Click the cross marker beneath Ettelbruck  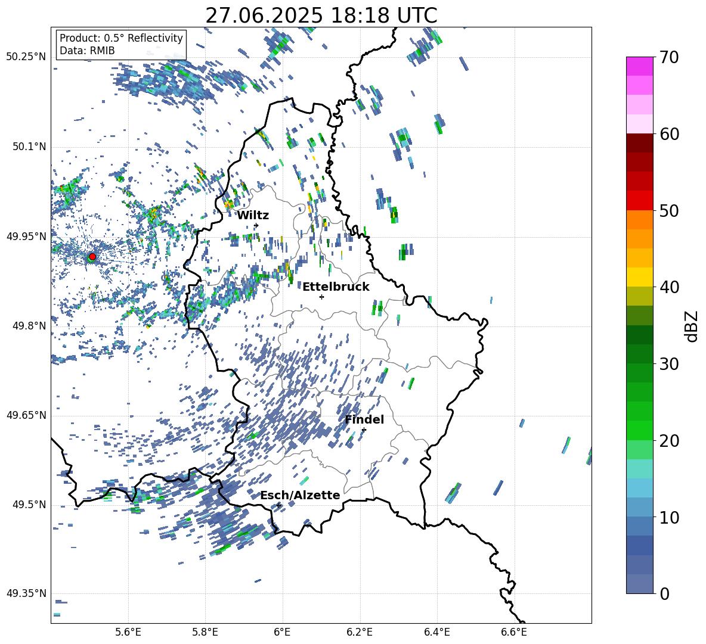(321, 297)
